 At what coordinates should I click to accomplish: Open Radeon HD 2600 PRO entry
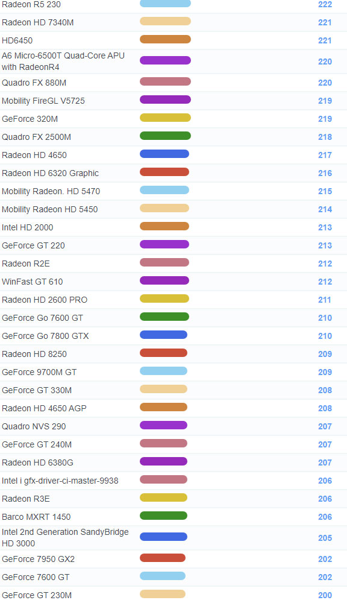(x=45, y=300)
